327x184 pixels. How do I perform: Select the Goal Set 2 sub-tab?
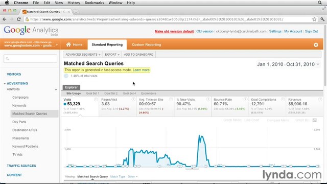point(111,94)
